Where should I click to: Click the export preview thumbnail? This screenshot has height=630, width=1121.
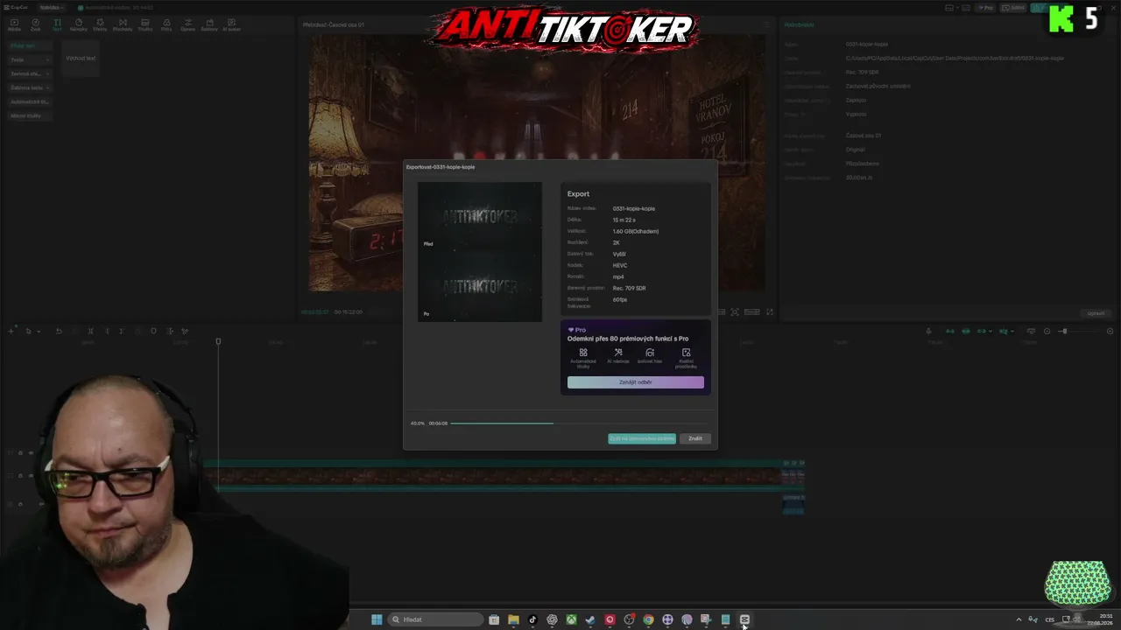click(x=480, y=252)
